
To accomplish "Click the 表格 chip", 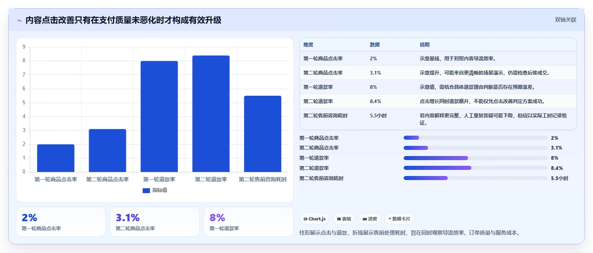I will tap(344, 219).
